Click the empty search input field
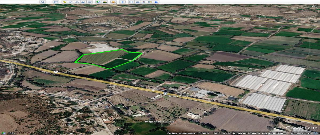The height and width of the screenshot is (135, 320). click(x=18, y=2)
